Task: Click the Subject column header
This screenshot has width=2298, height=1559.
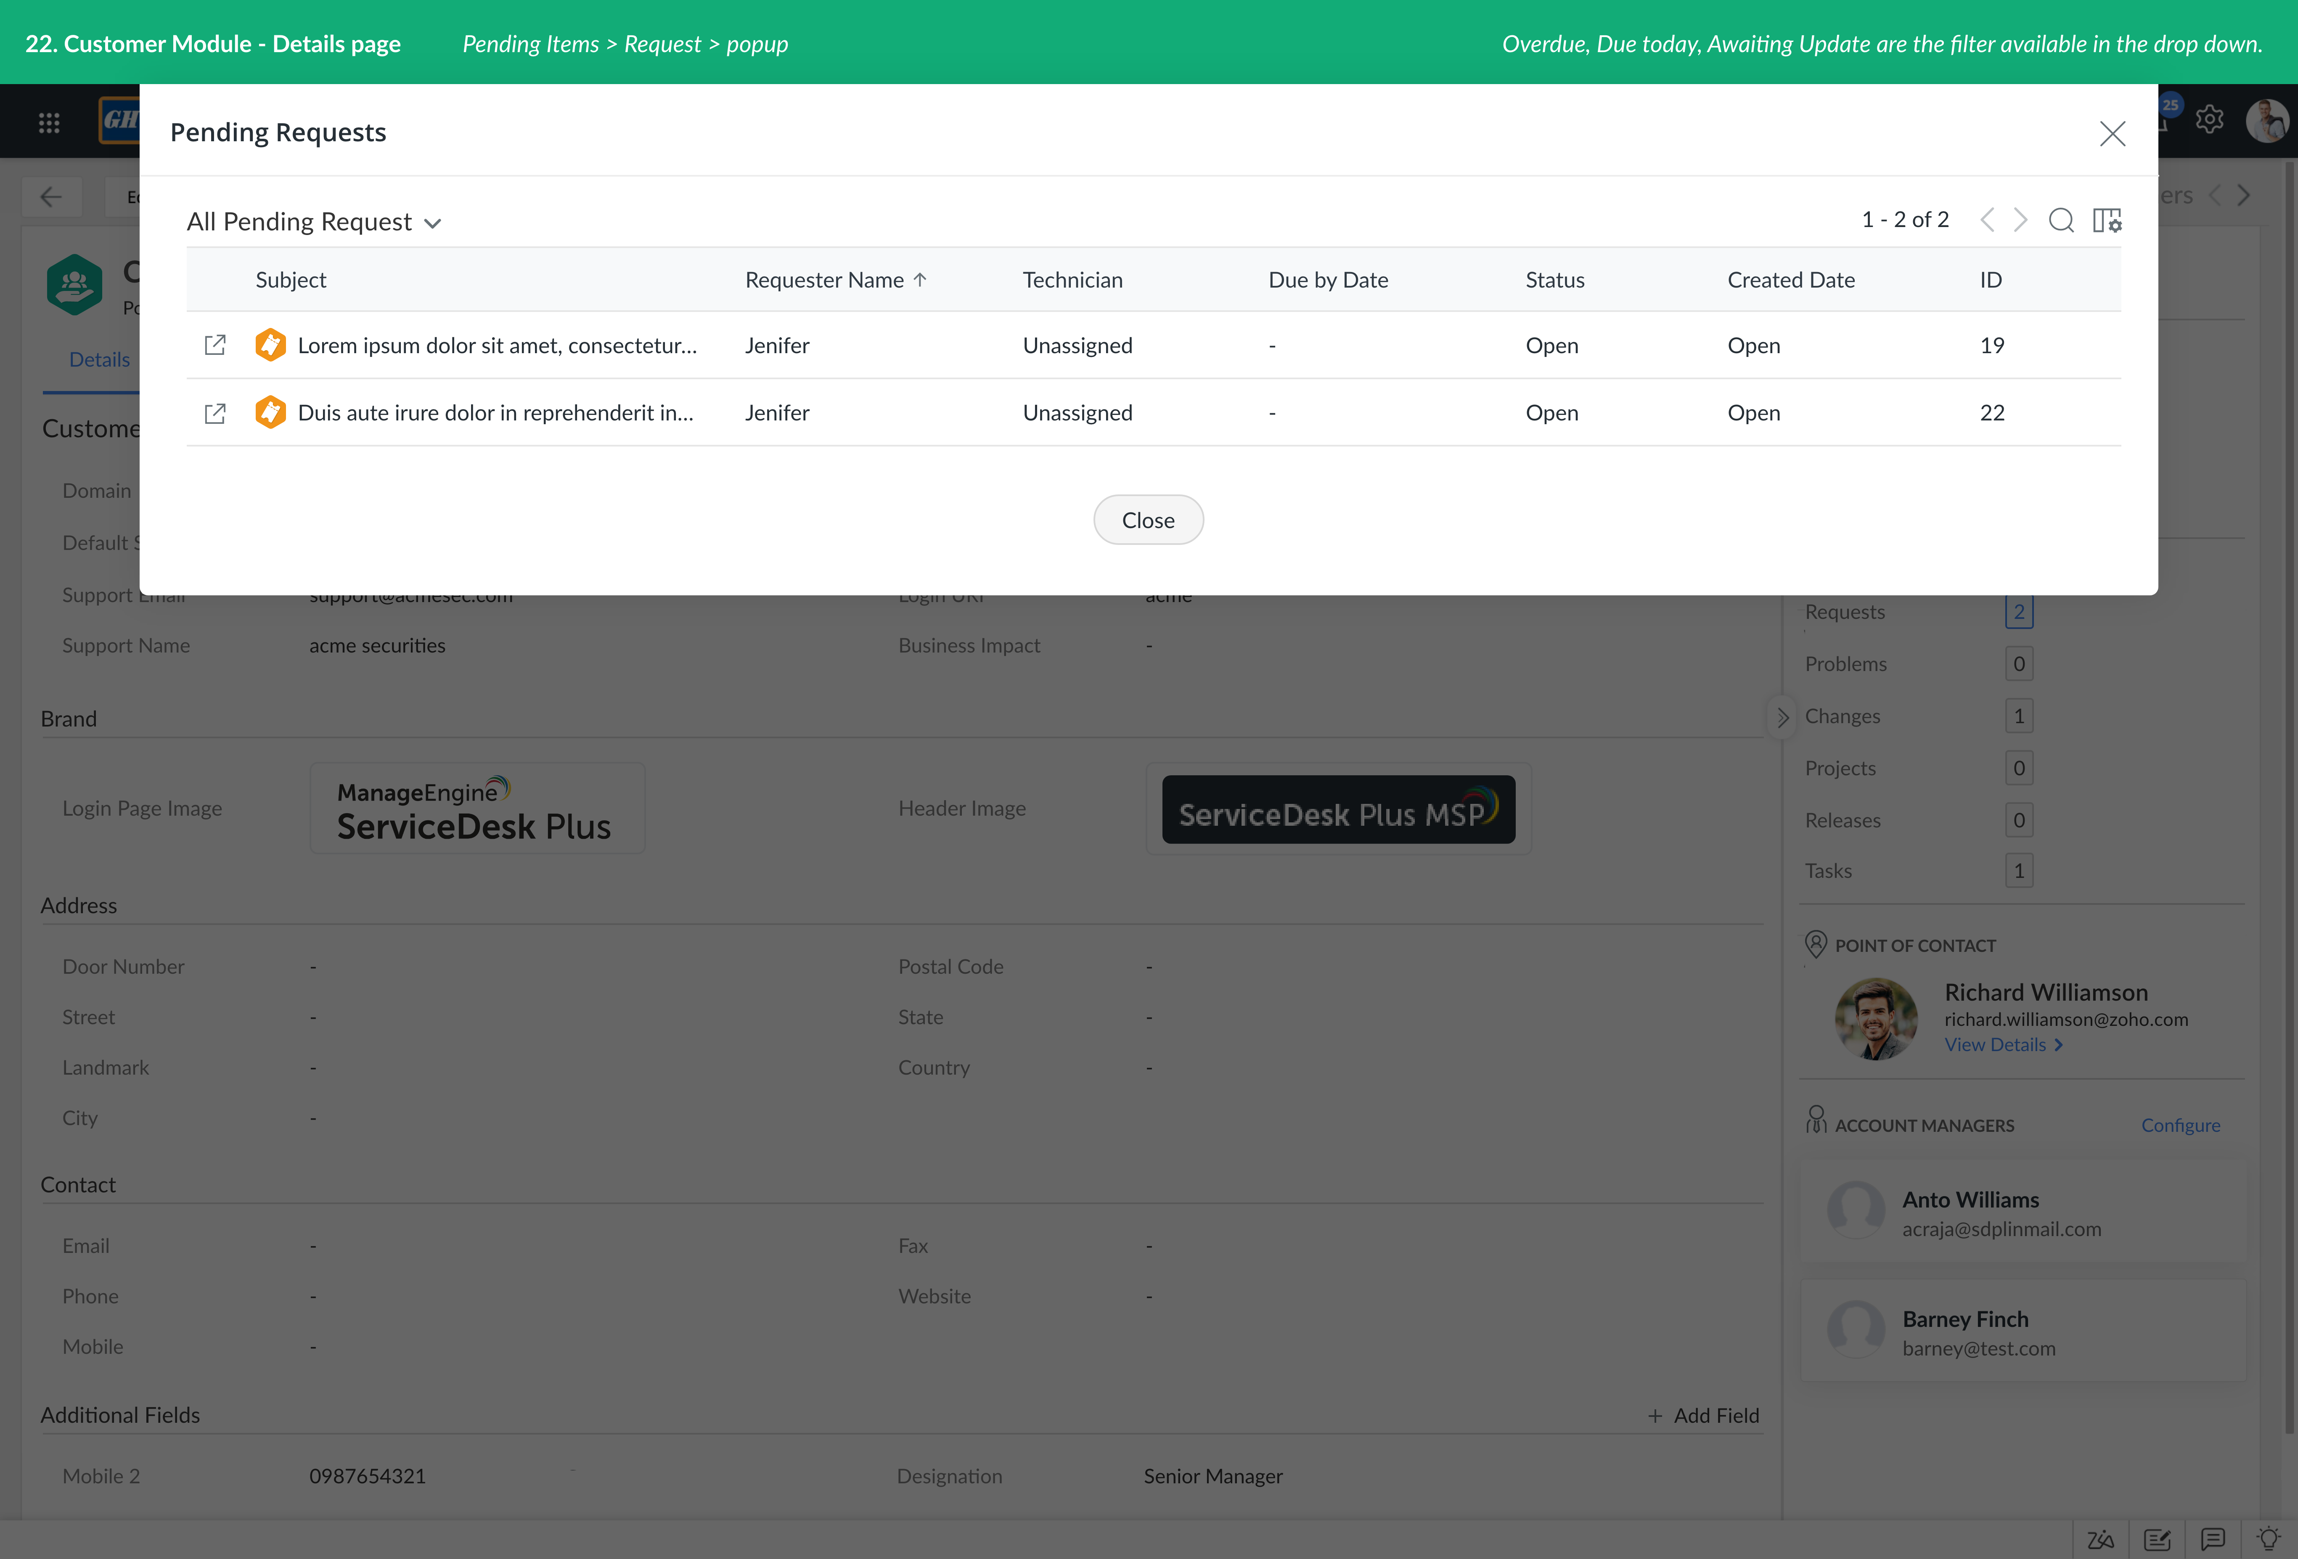Action: point(291,280)
